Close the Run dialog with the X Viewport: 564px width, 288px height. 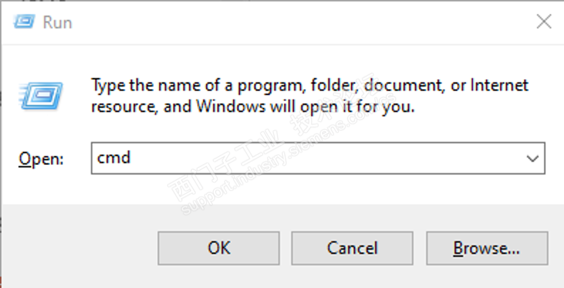[543, 22]
